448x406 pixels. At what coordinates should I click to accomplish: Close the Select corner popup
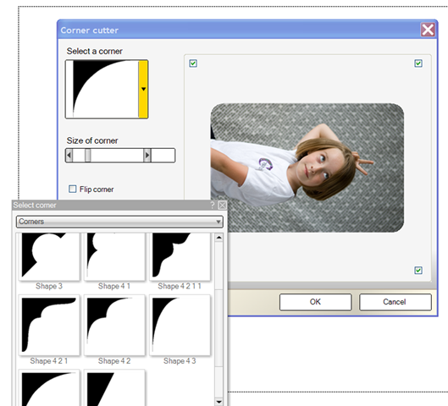click(222, 206)
